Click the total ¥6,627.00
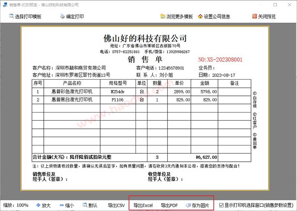Image resolution: width=297 pixels, height=211 pixels. pyautogui.click(x=206, y=157)
